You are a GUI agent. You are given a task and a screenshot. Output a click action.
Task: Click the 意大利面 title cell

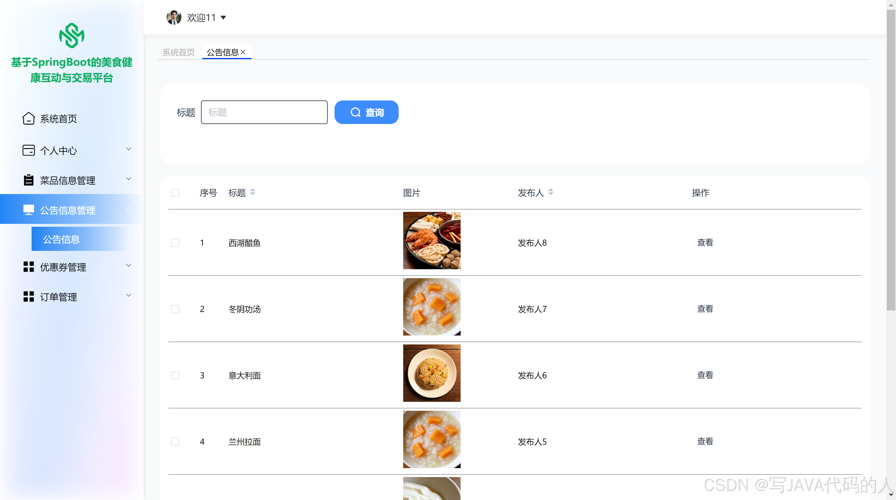244,375
